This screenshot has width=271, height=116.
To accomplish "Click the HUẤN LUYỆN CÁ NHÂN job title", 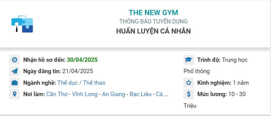I will 153,31.
